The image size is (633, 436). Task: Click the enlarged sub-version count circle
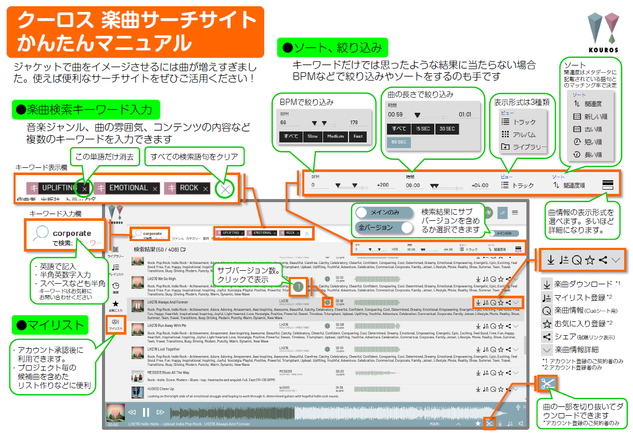click(x=298, y=286)
